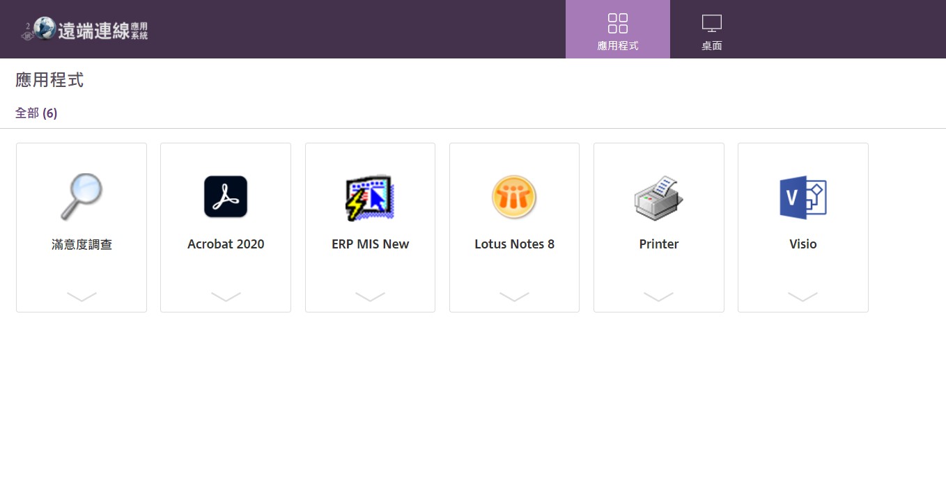Viewport: 946px width, 499px height.
Task: Expand details chevron under 滿意度調查
Action: click(x=82, y=296)
